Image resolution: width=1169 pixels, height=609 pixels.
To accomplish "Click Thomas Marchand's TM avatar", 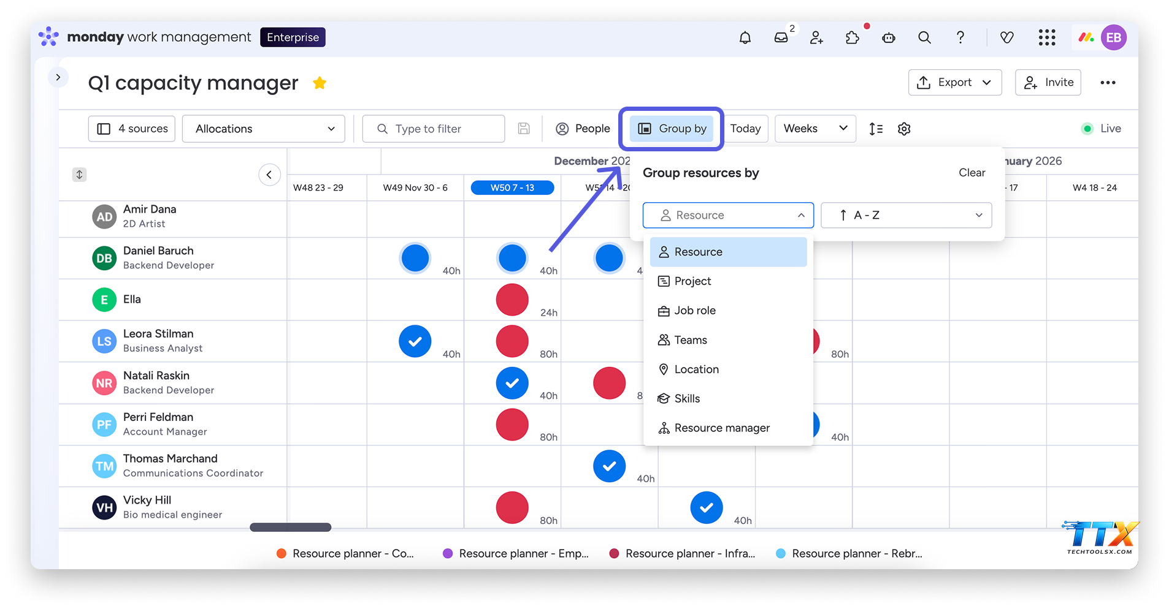I will [x=104, y=467].
